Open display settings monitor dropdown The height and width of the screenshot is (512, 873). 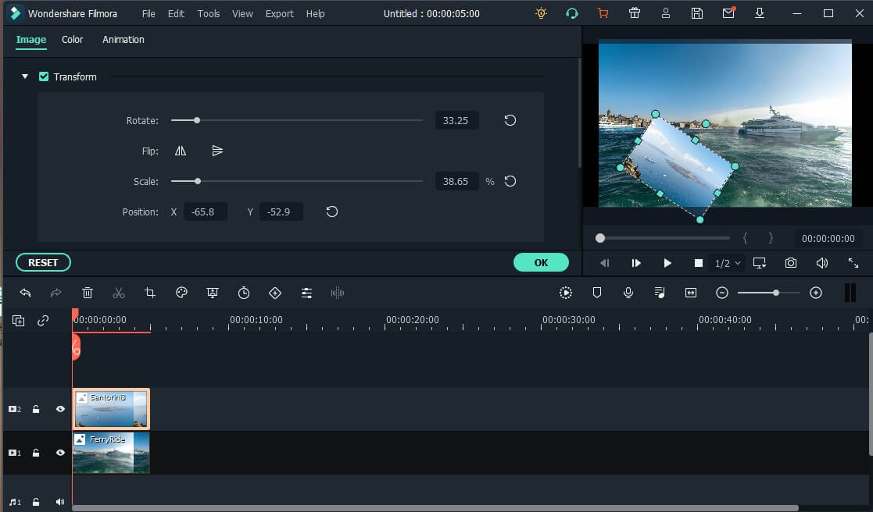pos(760,263)
